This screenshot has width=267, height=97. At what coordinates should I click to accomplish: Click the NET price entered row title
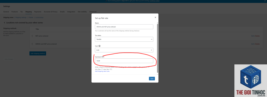coord(42,36)
